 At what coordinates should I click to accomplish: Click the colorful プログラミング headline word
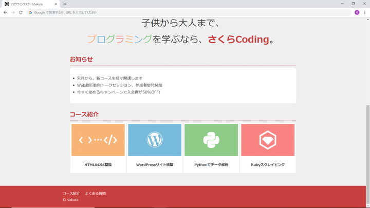[x=120, y=39]
